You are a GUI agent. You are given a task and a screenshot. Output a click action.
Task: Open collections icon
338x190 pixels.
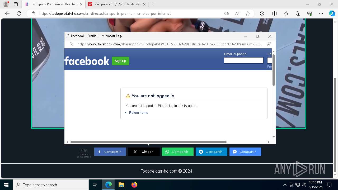point(298,13)
